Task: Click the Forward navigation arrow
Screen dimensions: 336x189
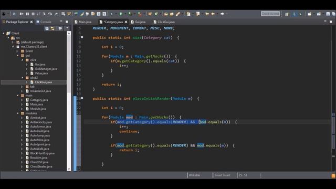Action: click(x=222, y=14)
